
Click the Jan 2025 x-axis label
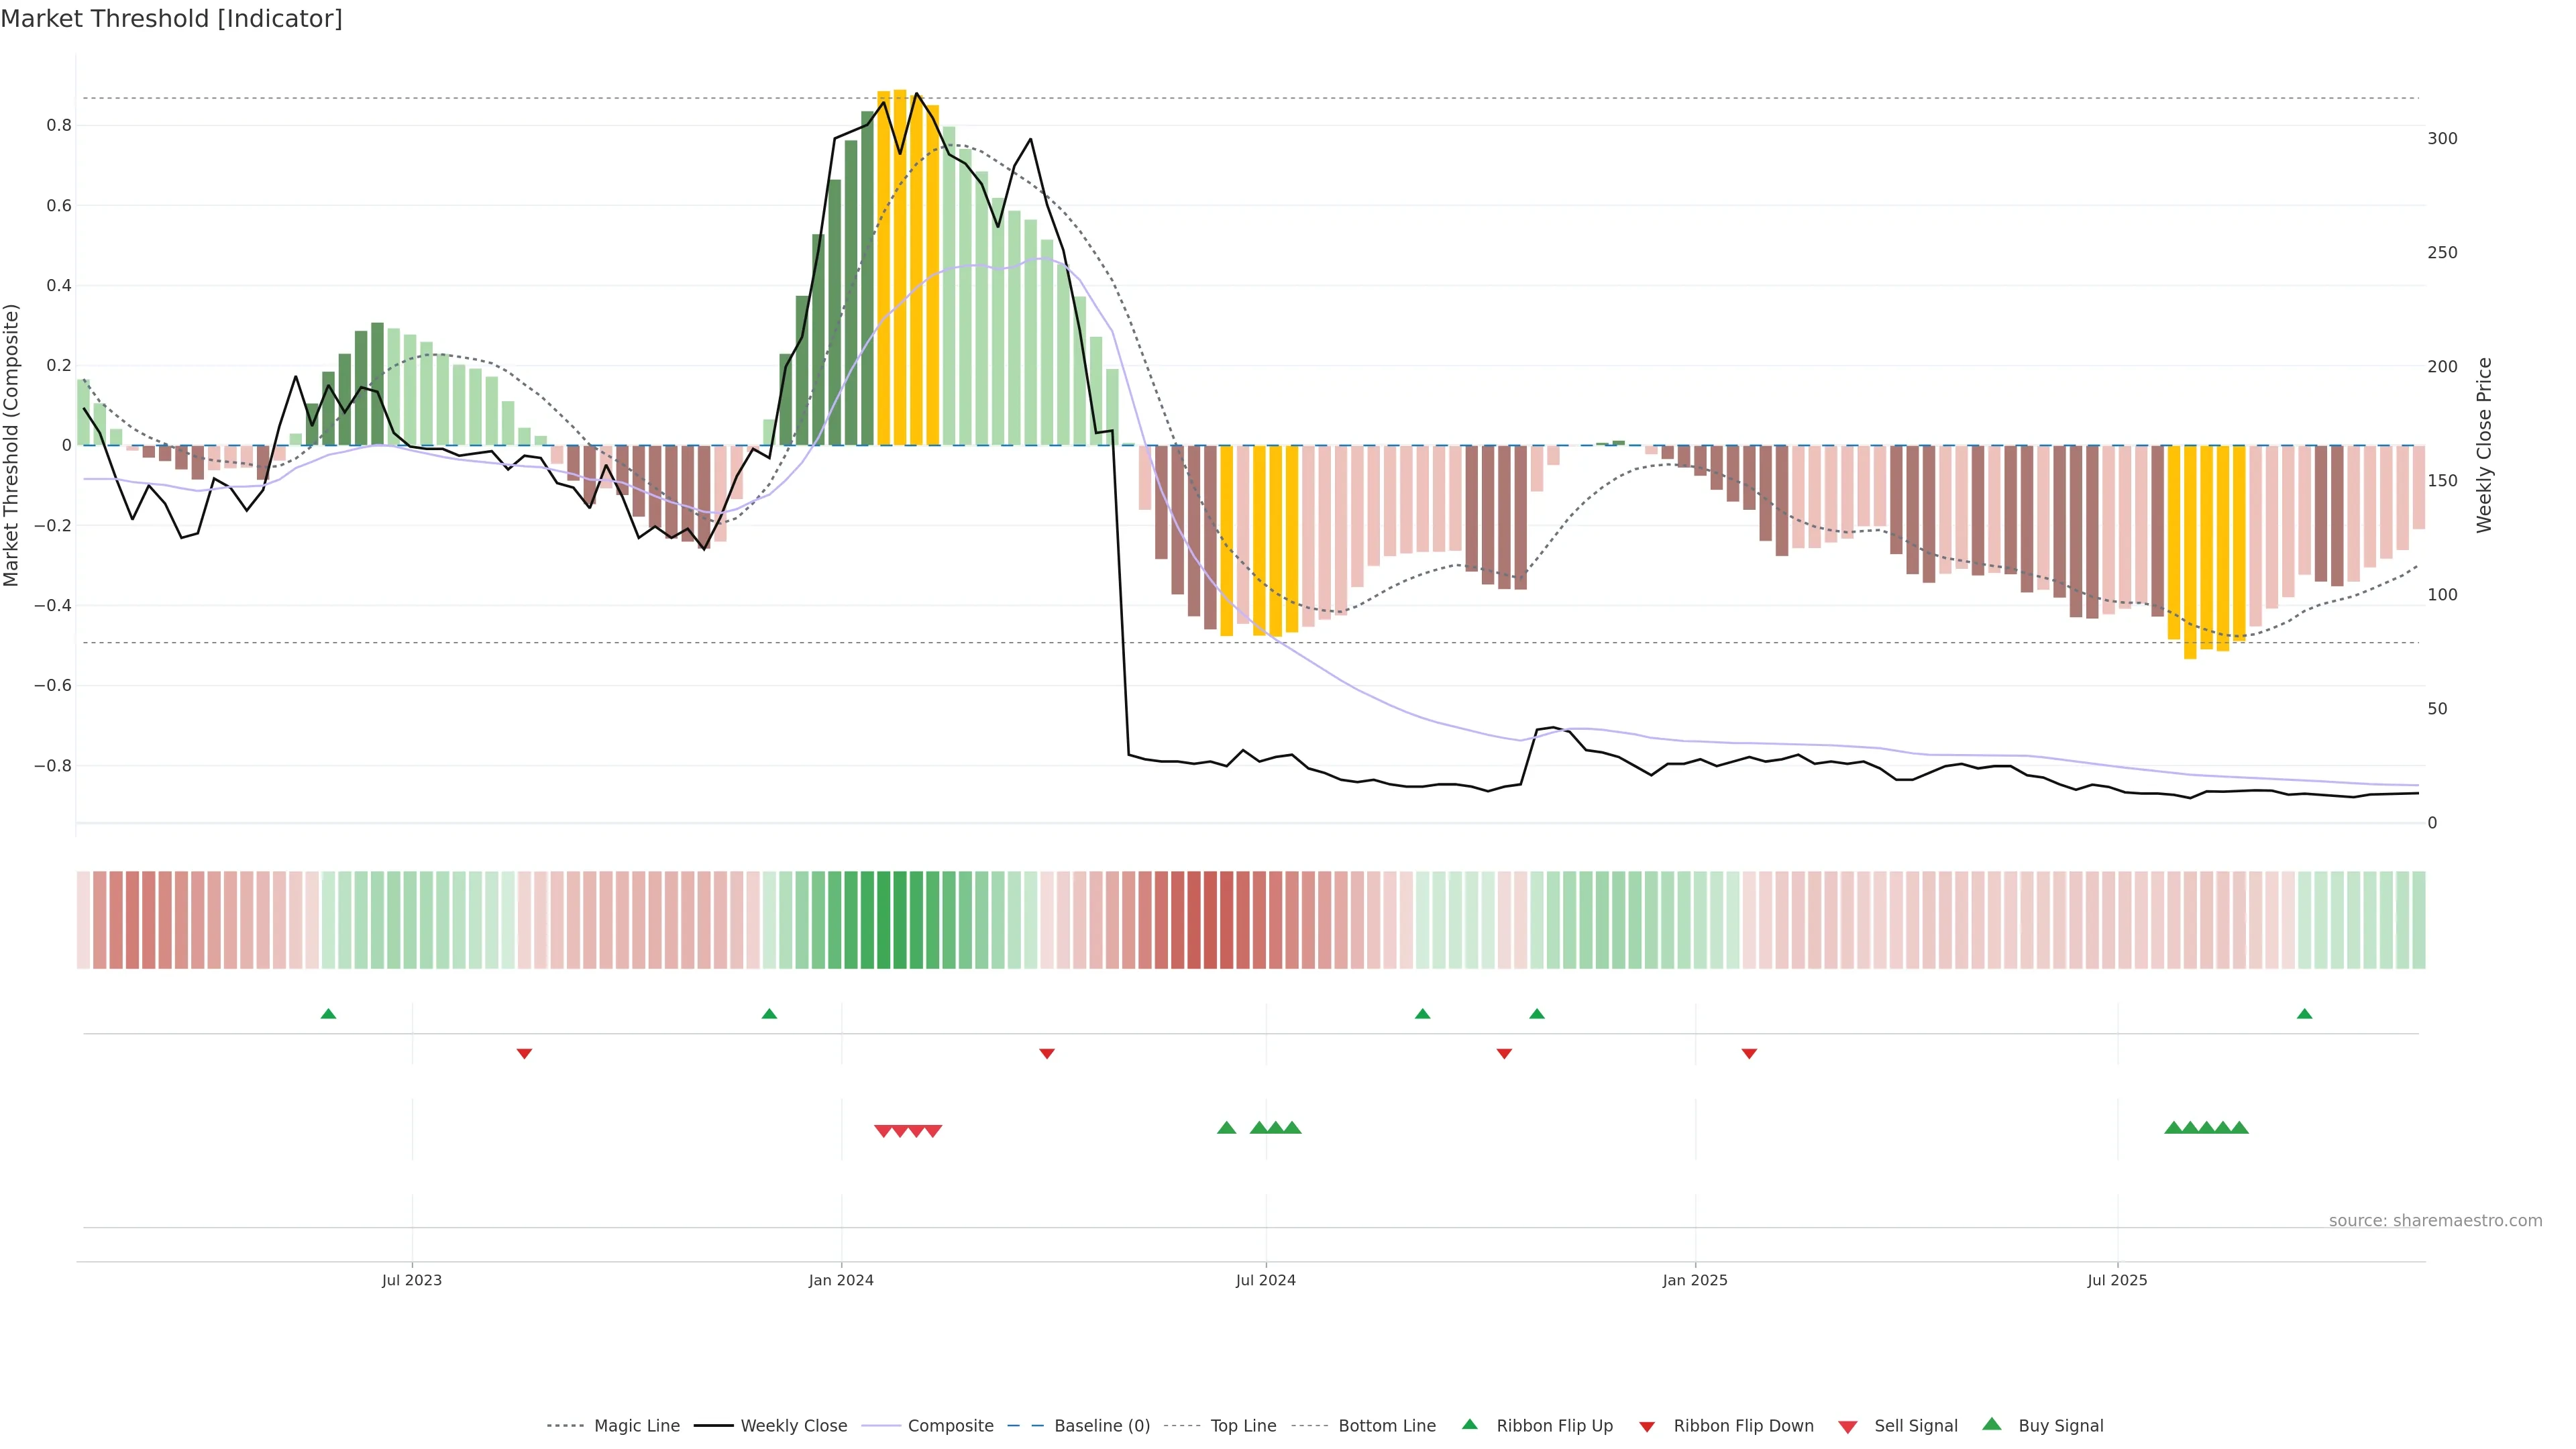tap(1695, 1280)
